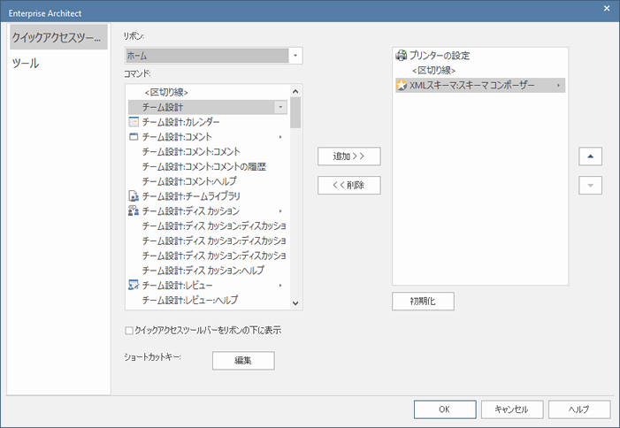Click the star icon next to XMLスキーマ:スキーマコンポーザー
Image resolution: width=620 pixels, height=428 pixels.
(x=401, y=85)
